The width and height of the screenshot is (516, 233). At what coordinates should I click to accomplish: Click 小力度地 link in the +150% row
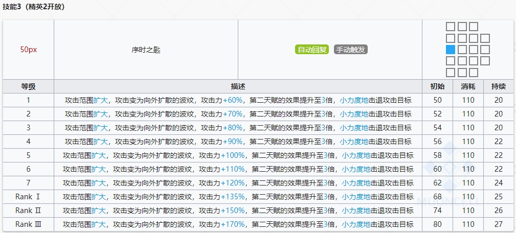pyautogui.click(x=356, y=211)
